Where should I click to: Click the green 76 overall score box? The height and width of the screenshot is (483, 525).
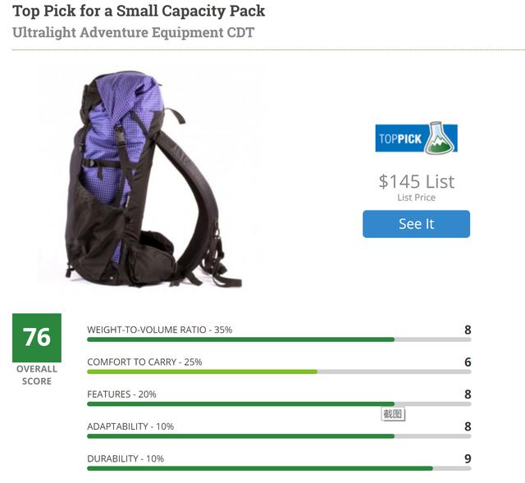pos(37,337)
